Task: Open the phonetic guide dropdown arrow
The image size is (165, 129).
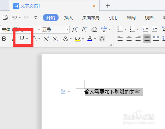Action: tap(109, 29)
